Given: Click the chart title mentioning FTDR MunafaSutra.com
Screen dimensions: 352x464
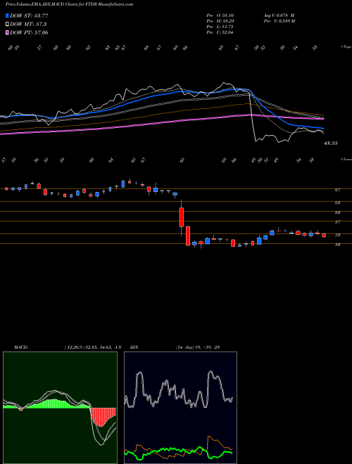Looking at the screenshot, I should point(69,4).
